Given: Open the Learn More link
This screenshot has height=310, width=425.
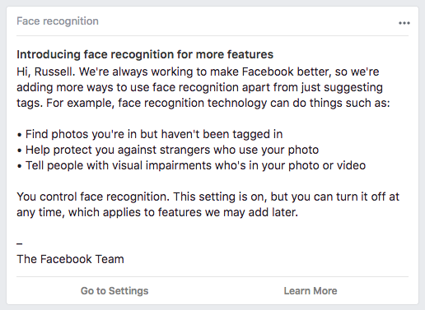Looking at the screenshot, I should pos(311,291).
